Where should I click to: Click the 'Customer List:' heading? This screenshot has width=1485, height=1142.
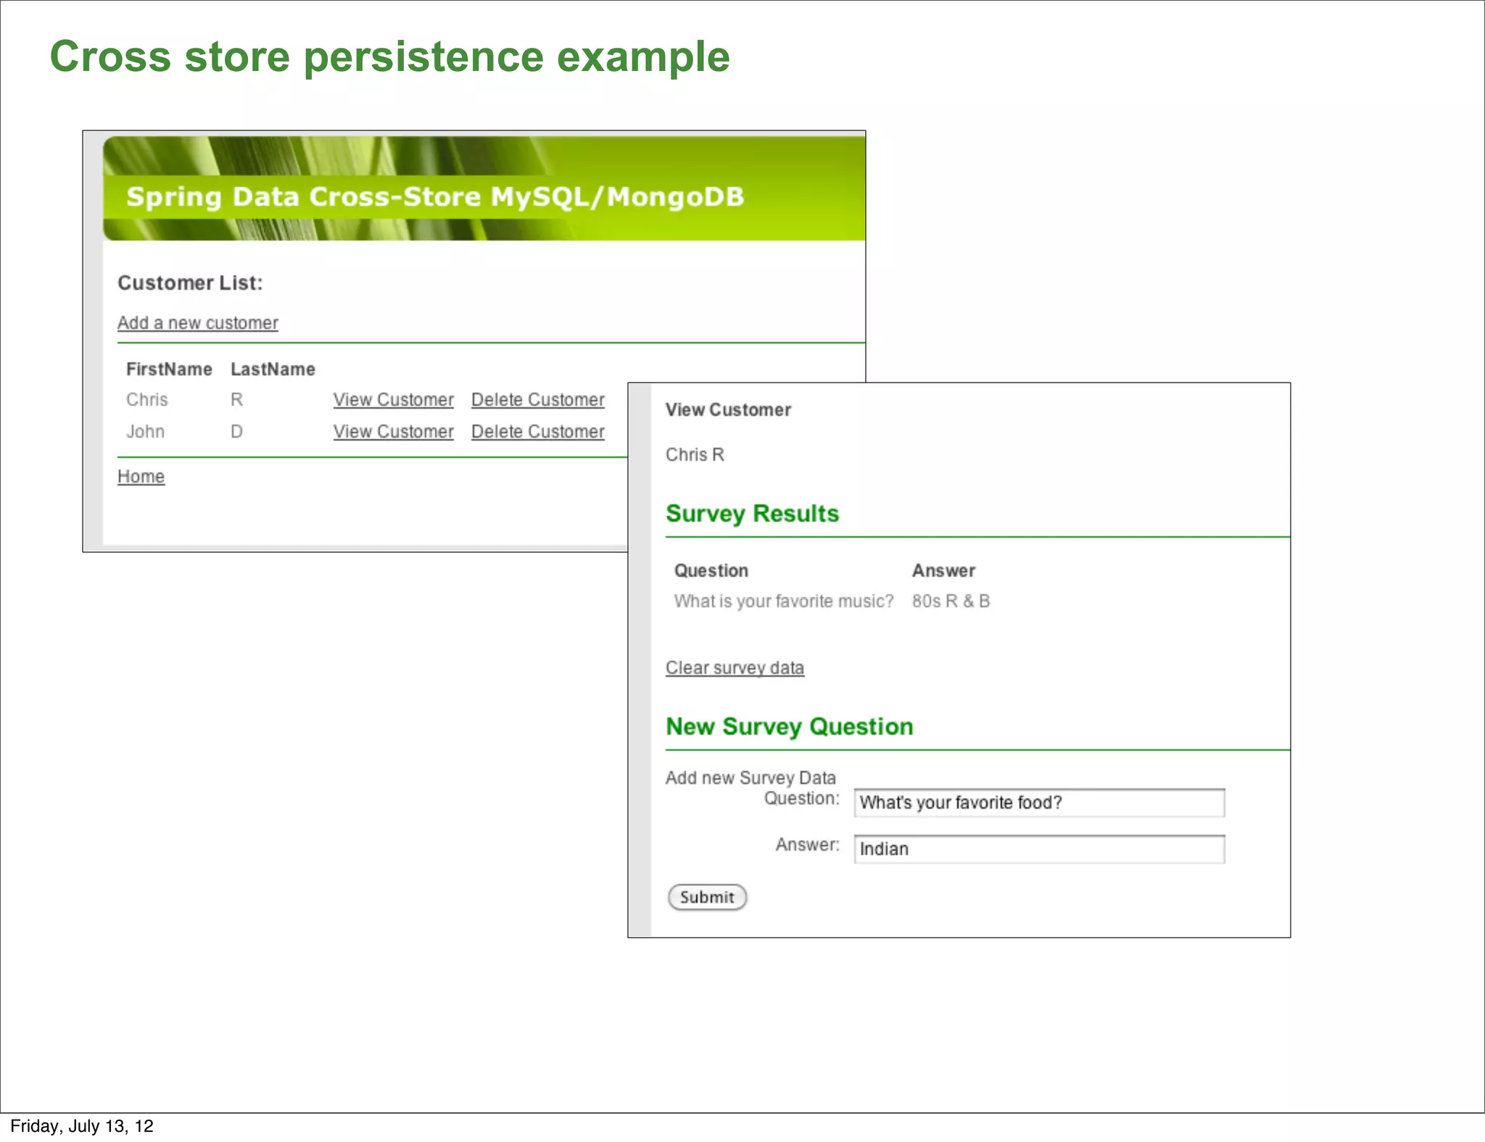[x=190, y=283]
